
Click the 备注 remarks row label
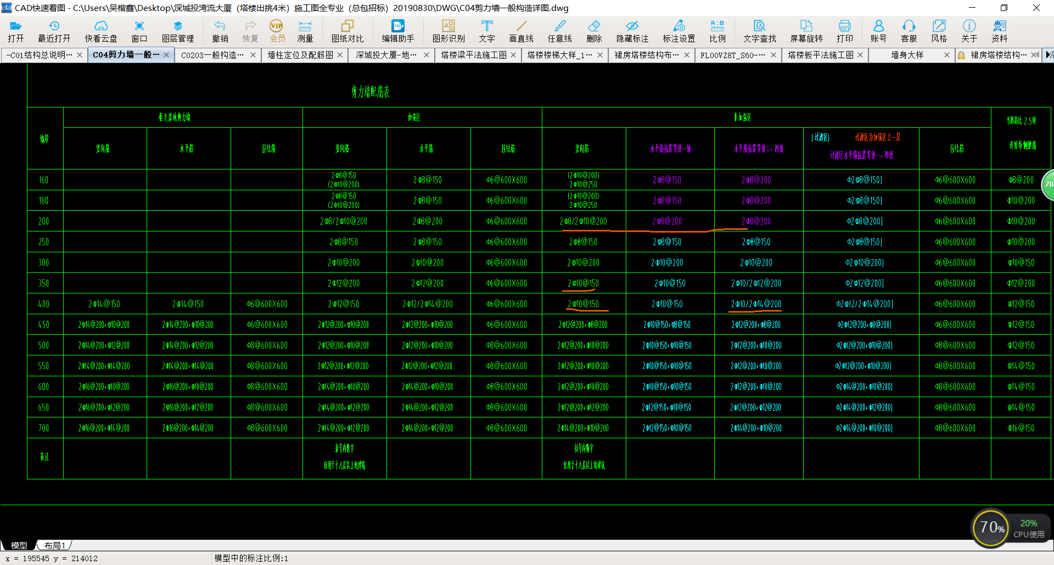pyautogui.click(x=44, y=456)
